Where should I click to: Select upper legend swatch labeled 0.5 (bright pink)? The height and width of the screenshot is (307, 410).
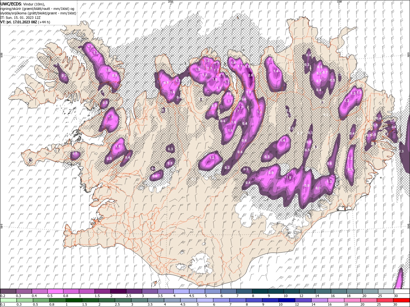coord(55,291)
